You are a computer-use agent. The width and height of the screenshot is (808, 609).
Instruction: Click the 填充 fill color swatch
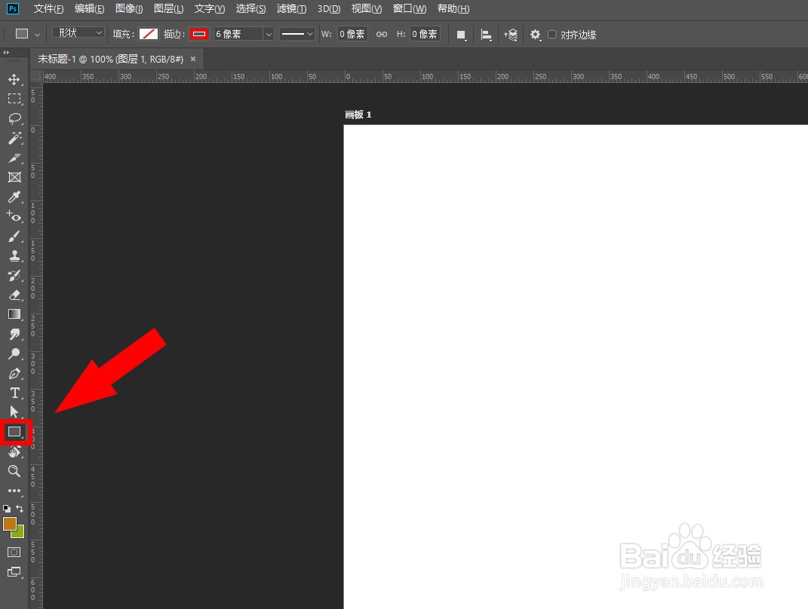(149, 35)
